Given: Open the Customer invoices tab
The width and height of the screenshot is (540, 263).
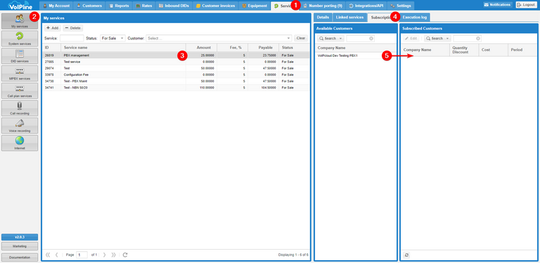Looking at the screenshot, I should tap(215, 6).
